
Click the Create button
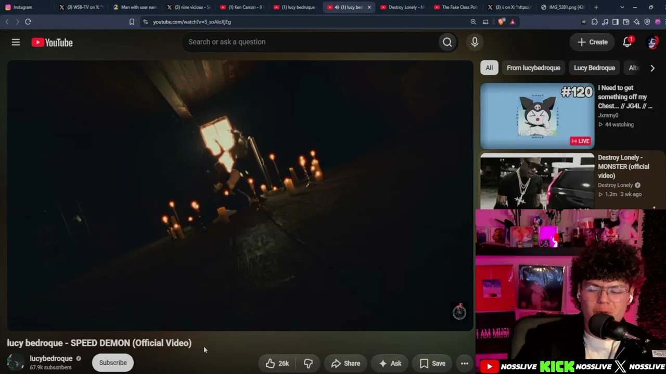pos(592,42)
